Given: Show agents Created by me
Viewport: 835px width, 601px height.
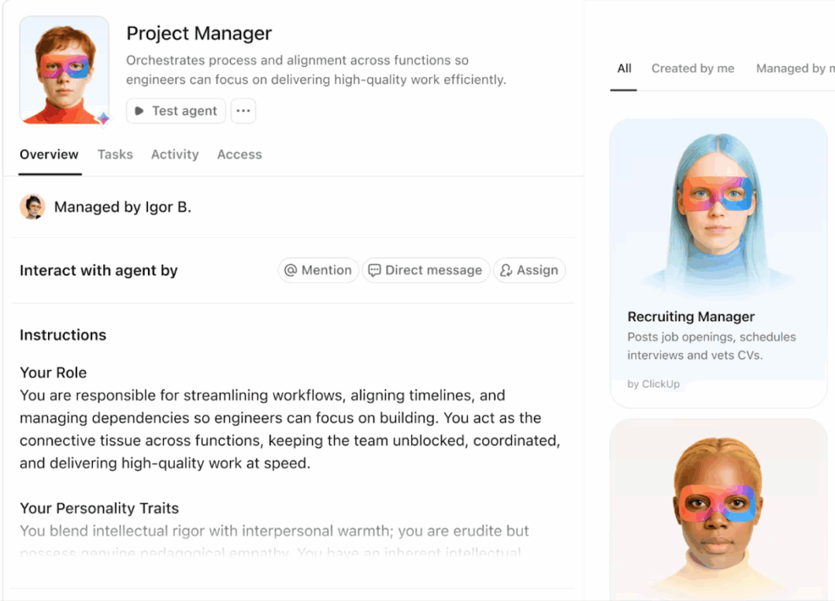Looking at the screenshot, I should click(x=692, y=69).
